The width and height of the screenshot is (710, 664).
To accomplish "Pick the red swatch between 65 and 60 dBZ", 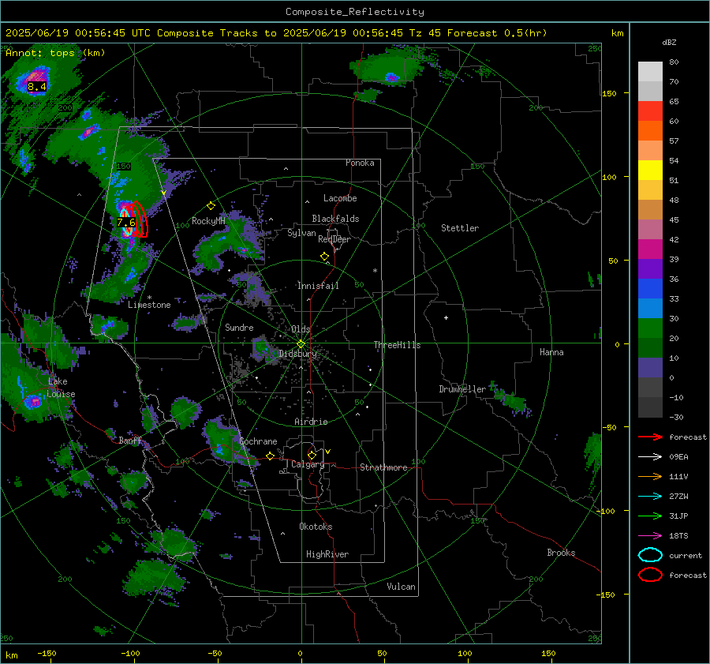I will (x=650, y=111).
